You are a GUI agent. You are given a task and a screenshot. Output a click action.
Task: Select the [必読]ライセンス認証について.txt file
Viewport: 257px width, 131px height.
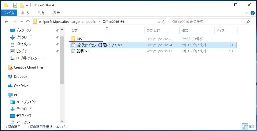(153, 45)
